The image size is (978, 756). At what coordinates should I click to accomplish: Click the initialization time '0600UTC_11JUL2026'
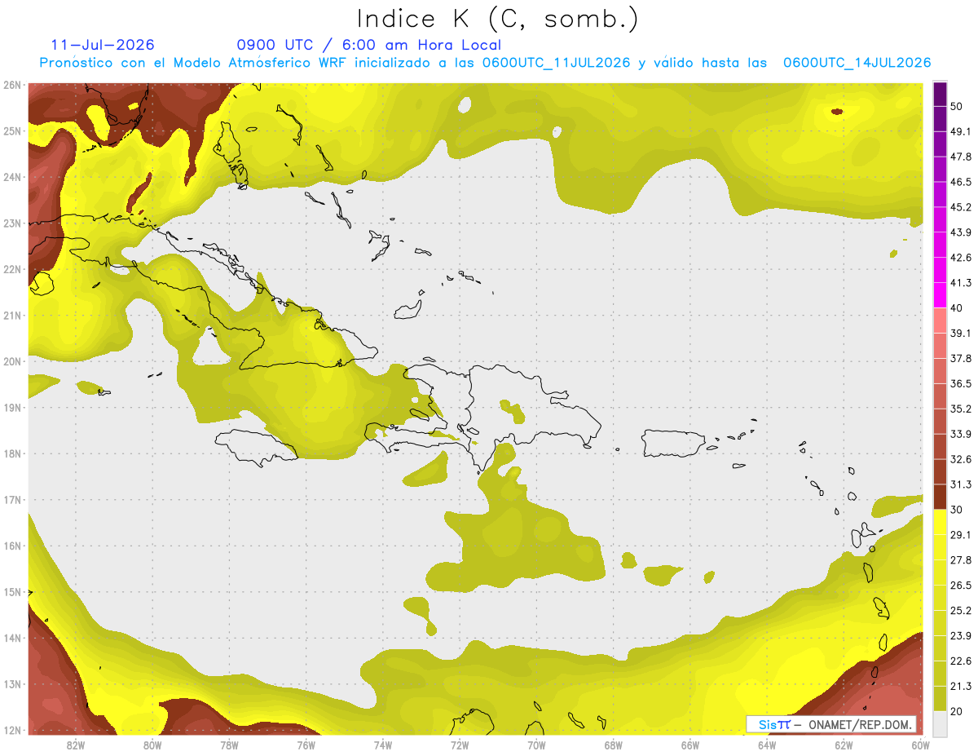click(x=556, y=63)
